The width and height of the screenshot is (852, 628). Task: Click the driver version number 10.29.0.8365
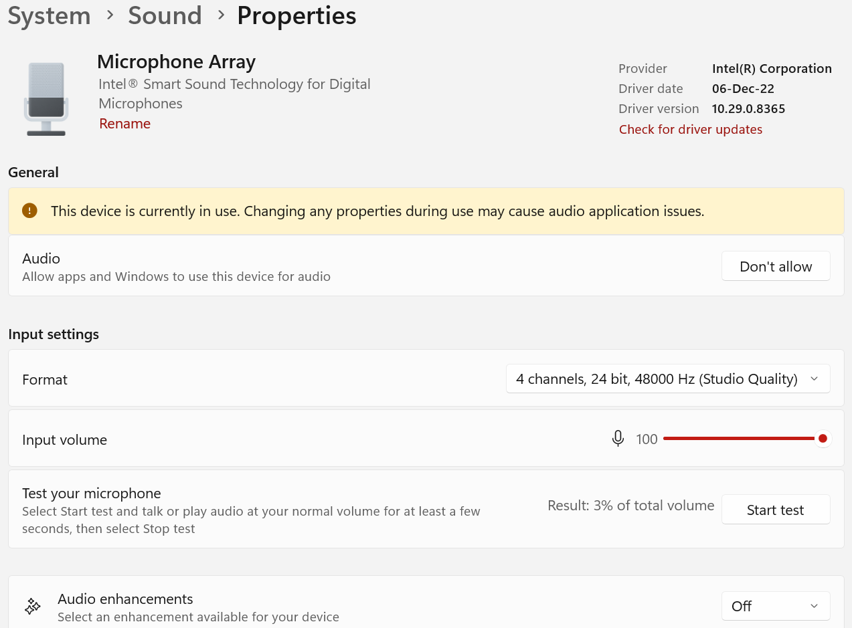[x=748, y=109]
